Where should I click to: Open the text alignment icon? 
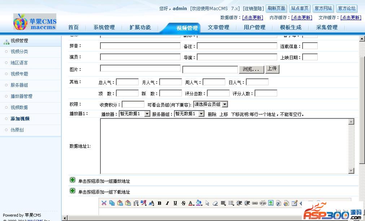coord(223,203)
